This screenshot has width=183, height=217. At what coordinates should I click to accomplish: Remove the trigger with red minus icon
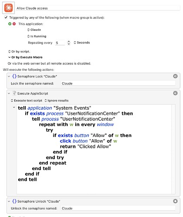(x=14, y=24)
